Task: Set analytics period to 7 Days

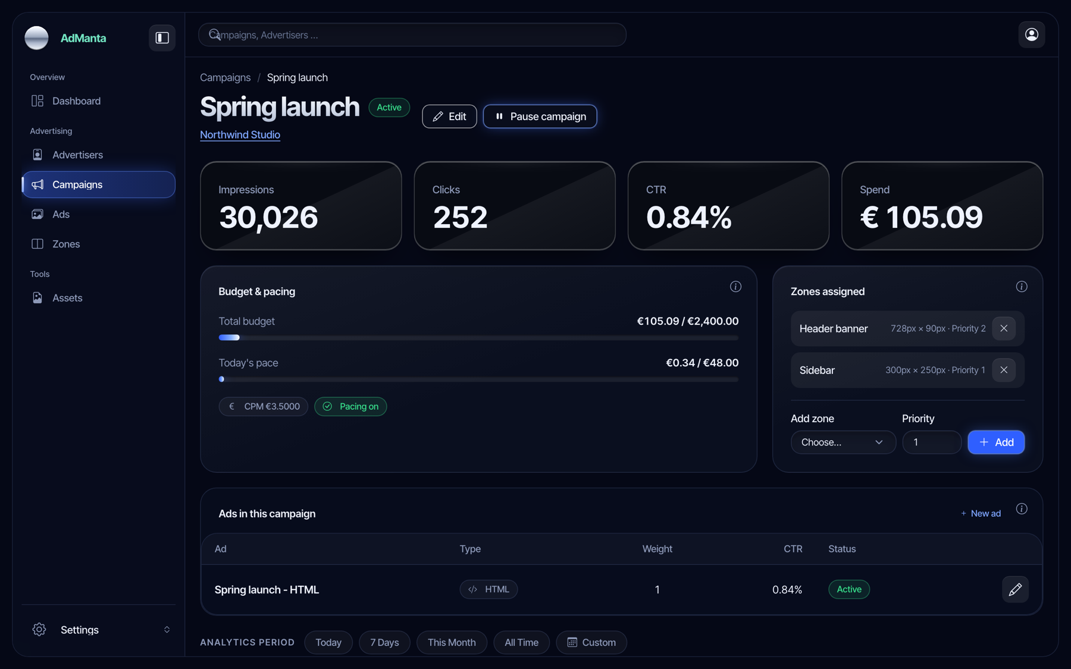Action: click(384, 642)
